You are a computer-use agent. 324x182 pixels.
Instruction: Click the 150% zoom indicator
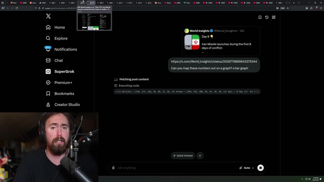coord(282,8)
